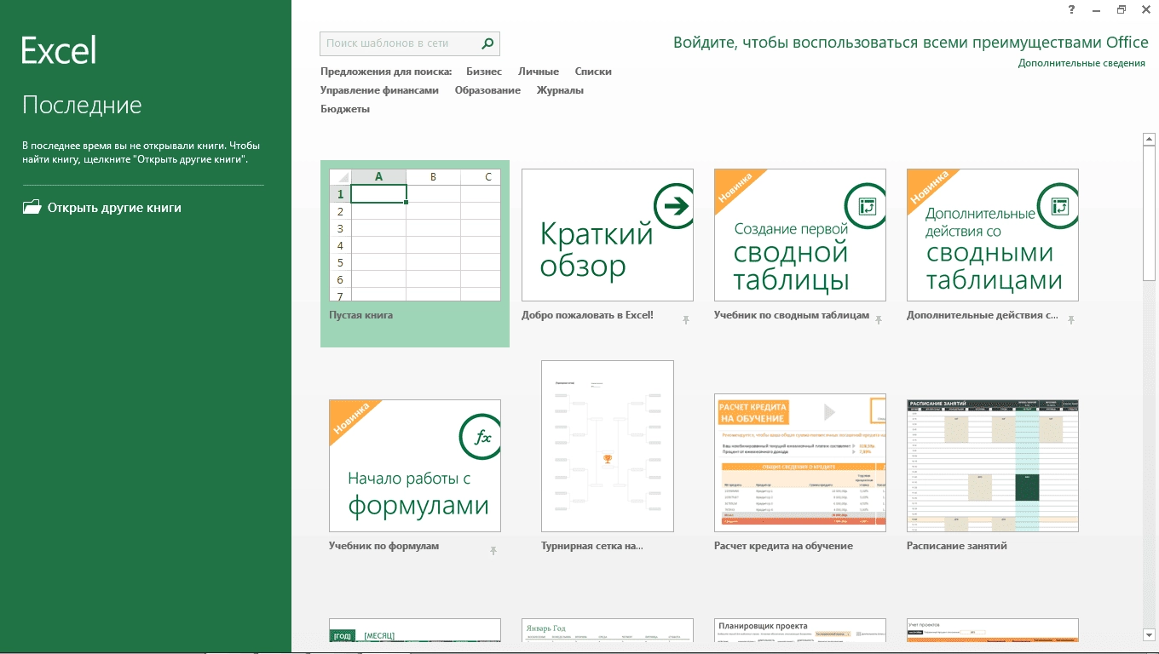Close the Excel window
Image resolution: width=1159 pixels, height=654 pixels.
tap(1146, 9)
